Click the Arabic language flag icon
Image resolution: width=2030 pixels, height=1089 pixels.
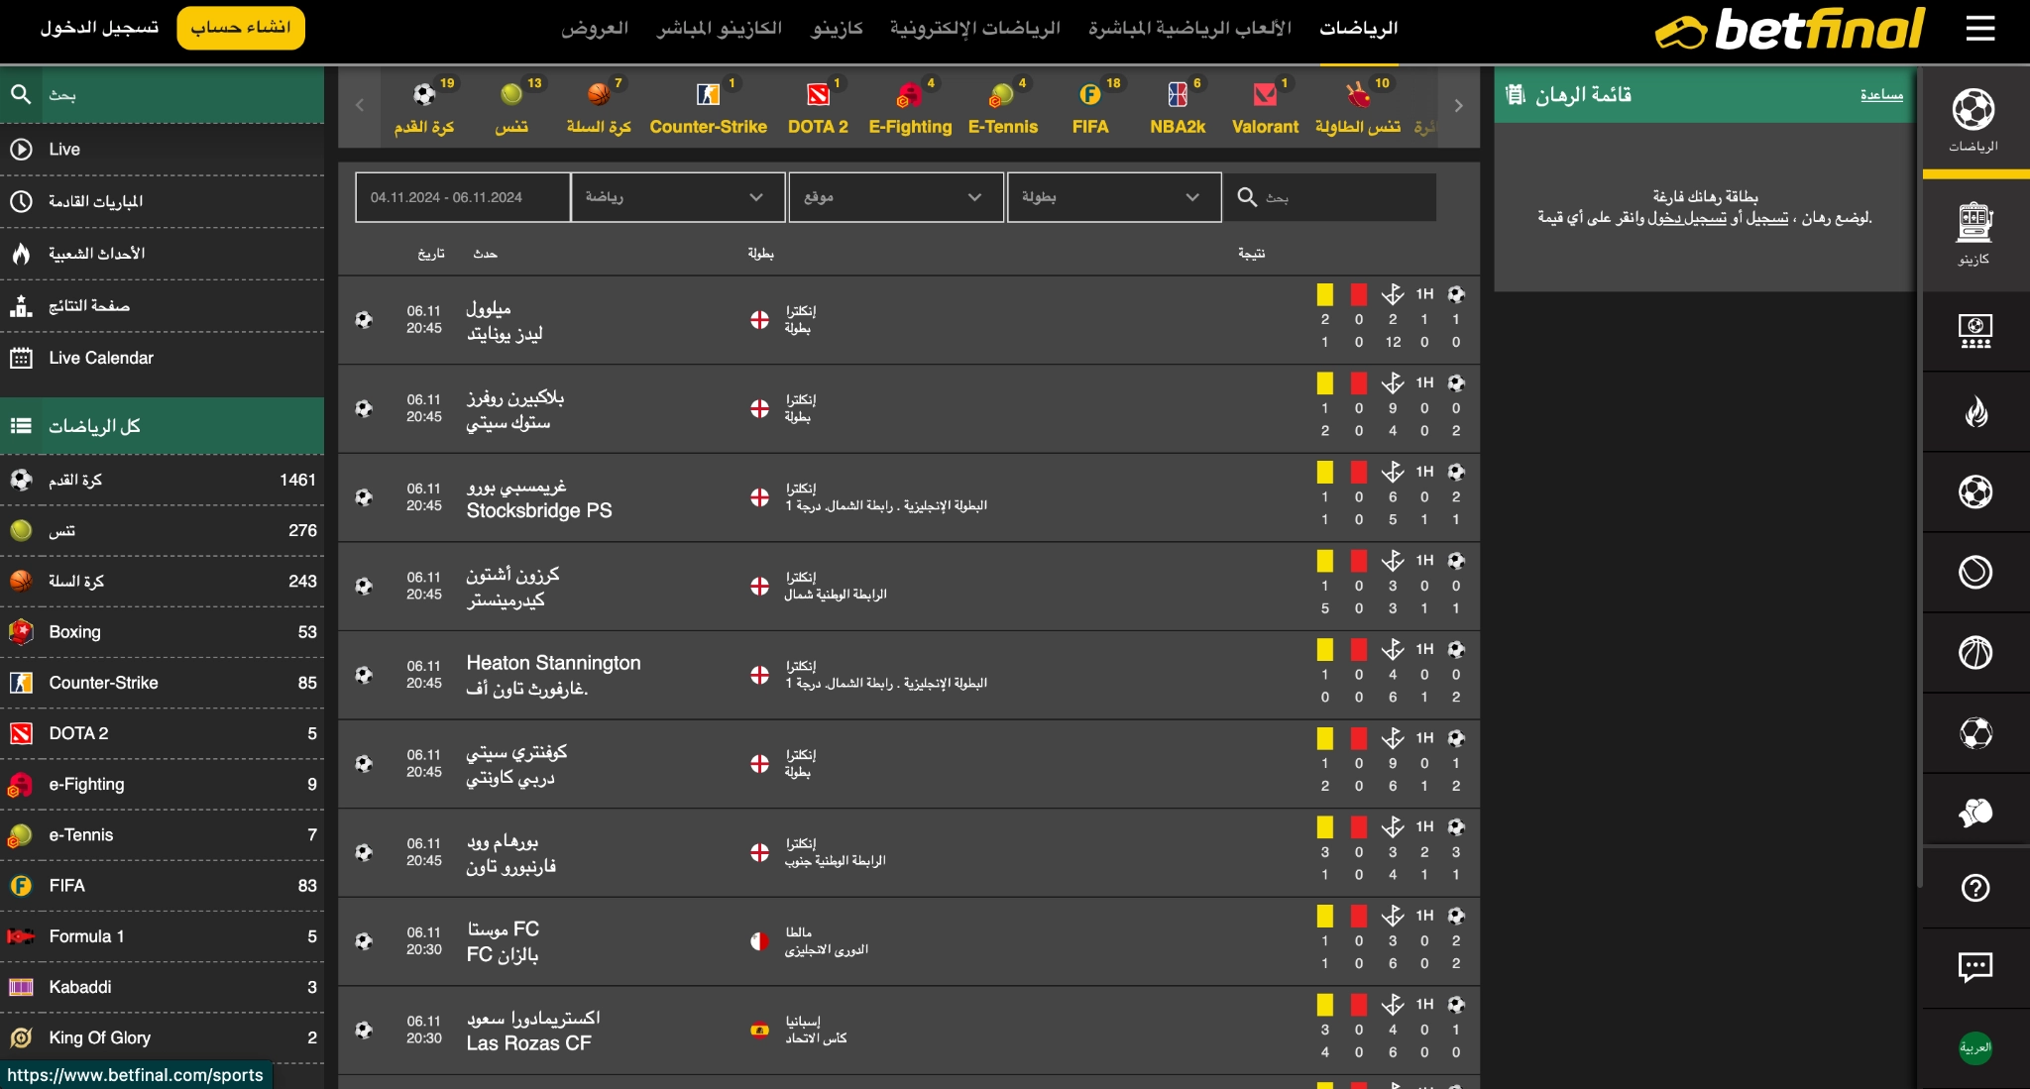pyautogui.click(x=1975, y=1047)
